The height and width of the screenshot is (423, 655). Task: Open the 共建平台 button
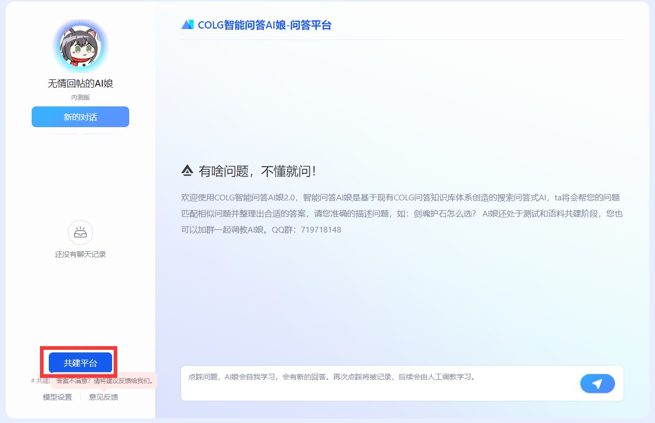[80, 363]
